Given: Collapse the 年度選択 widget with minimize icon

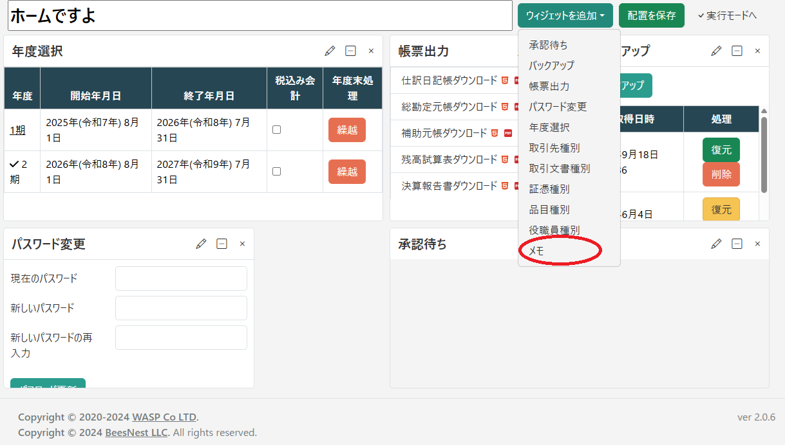Looking at the screenshot, I should pyautogui.click(x=350, y=51).
